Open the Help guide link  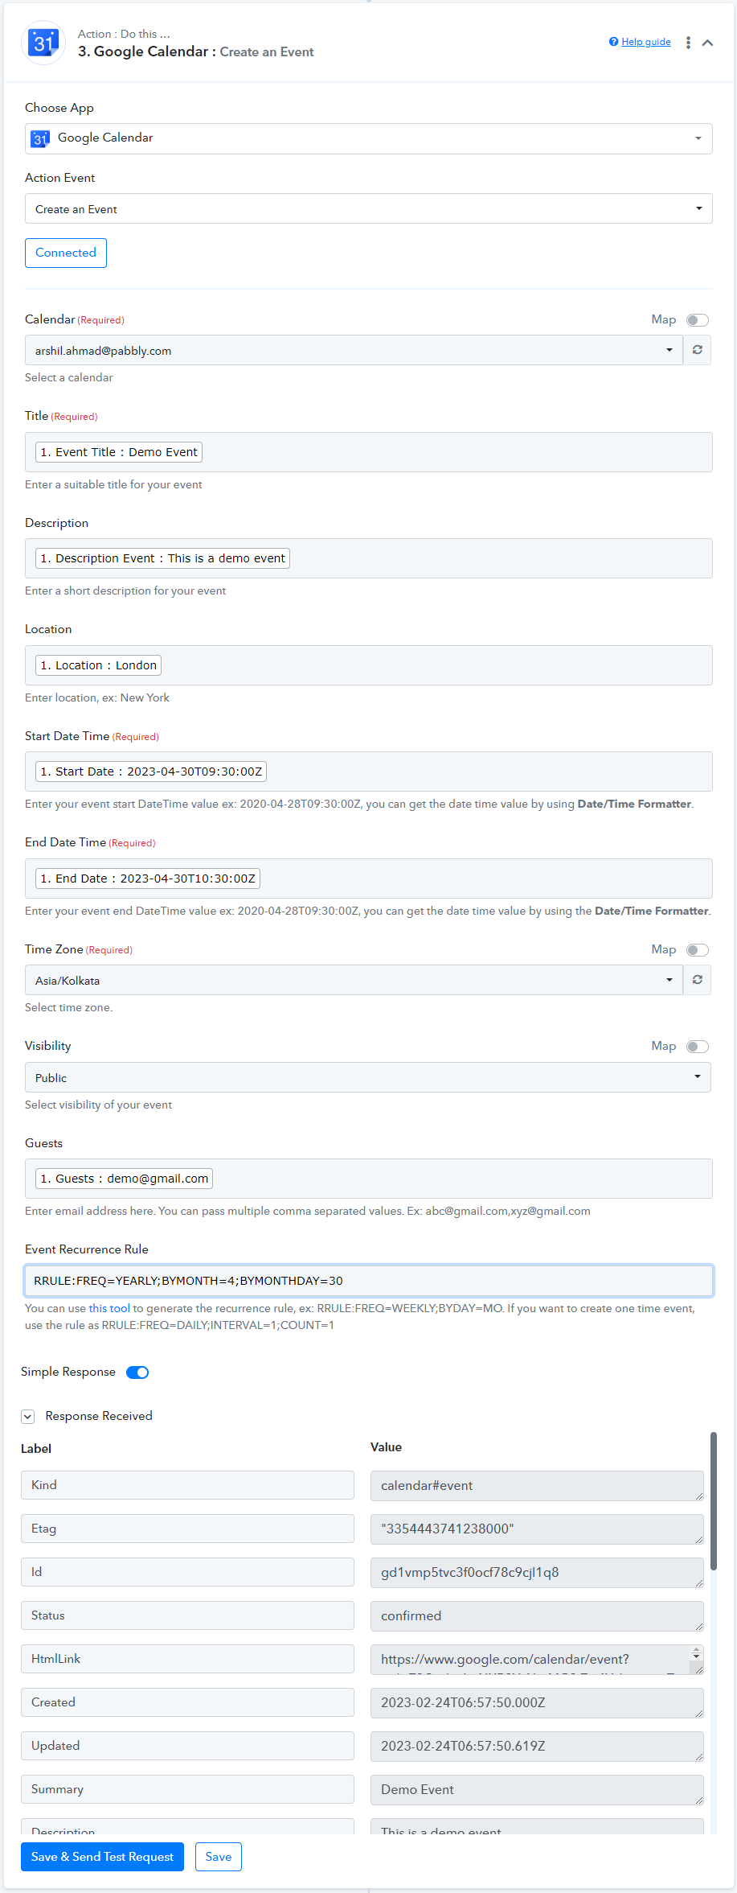tap(646, 42)
